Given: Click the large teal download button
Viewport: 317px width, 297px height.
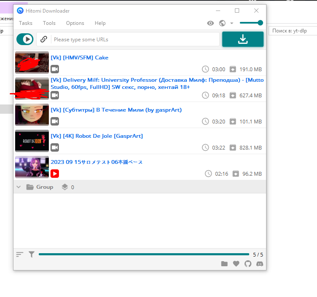Looking at the screenshot, I should (242, 39).
